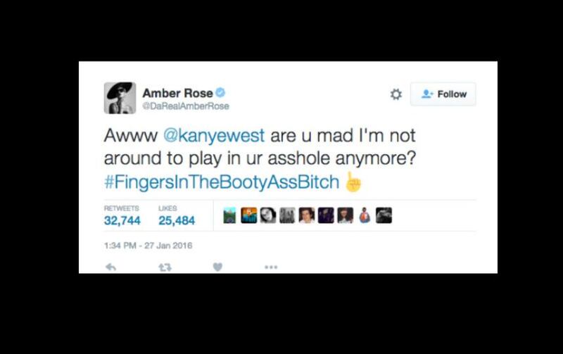View the 25,484 likes count
563x354 pixels.
click(177, 220)
